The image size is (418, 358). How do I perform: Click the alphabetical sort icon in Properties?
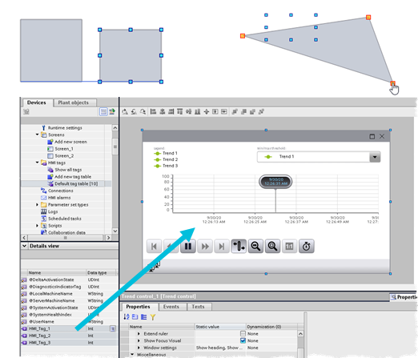pos(127,317)
